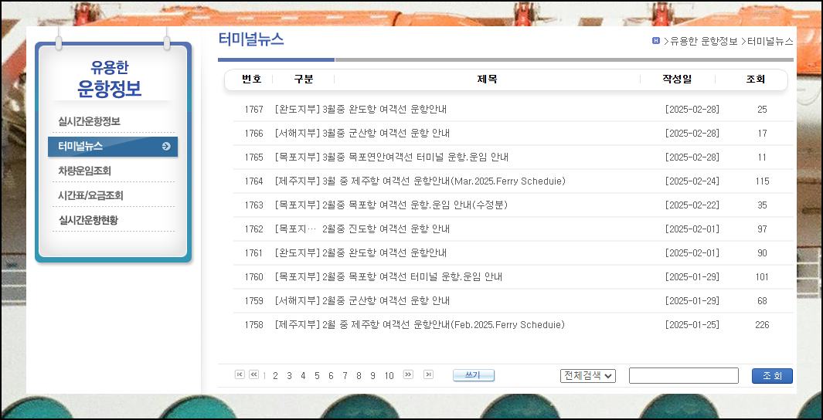823x420 pixels.
Task: Click the 터미널뉴스 page heading
Action: coord(251,39)
